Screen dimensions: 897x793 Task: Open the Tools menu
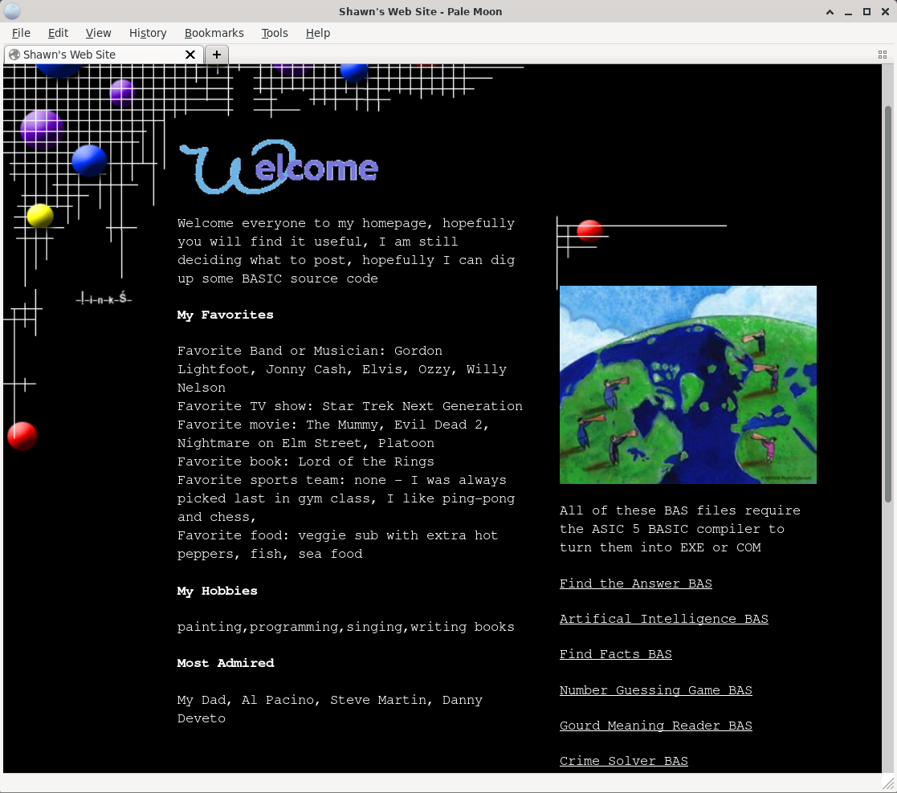pos(275,33)
